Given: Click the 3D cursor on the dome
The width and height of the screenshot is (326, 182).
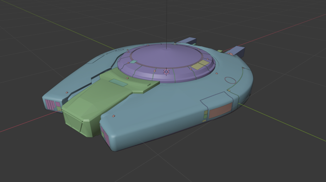Looking at the screenshot, I should tap(166, 72).
